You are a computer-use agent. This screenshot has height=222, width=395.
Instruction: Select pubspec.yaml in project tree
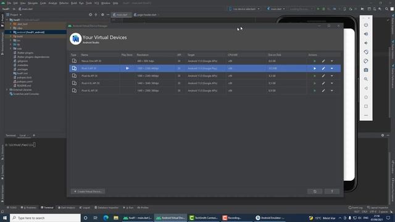tap(24, 81)
